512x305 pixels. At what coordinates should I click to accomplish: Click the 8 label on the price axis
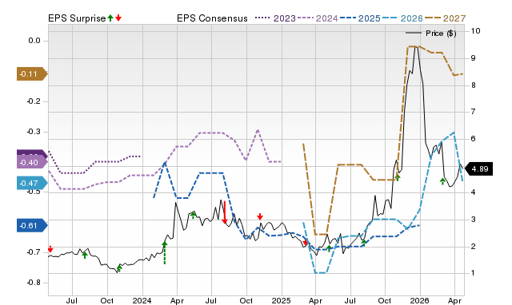click(x=473, y=85)
